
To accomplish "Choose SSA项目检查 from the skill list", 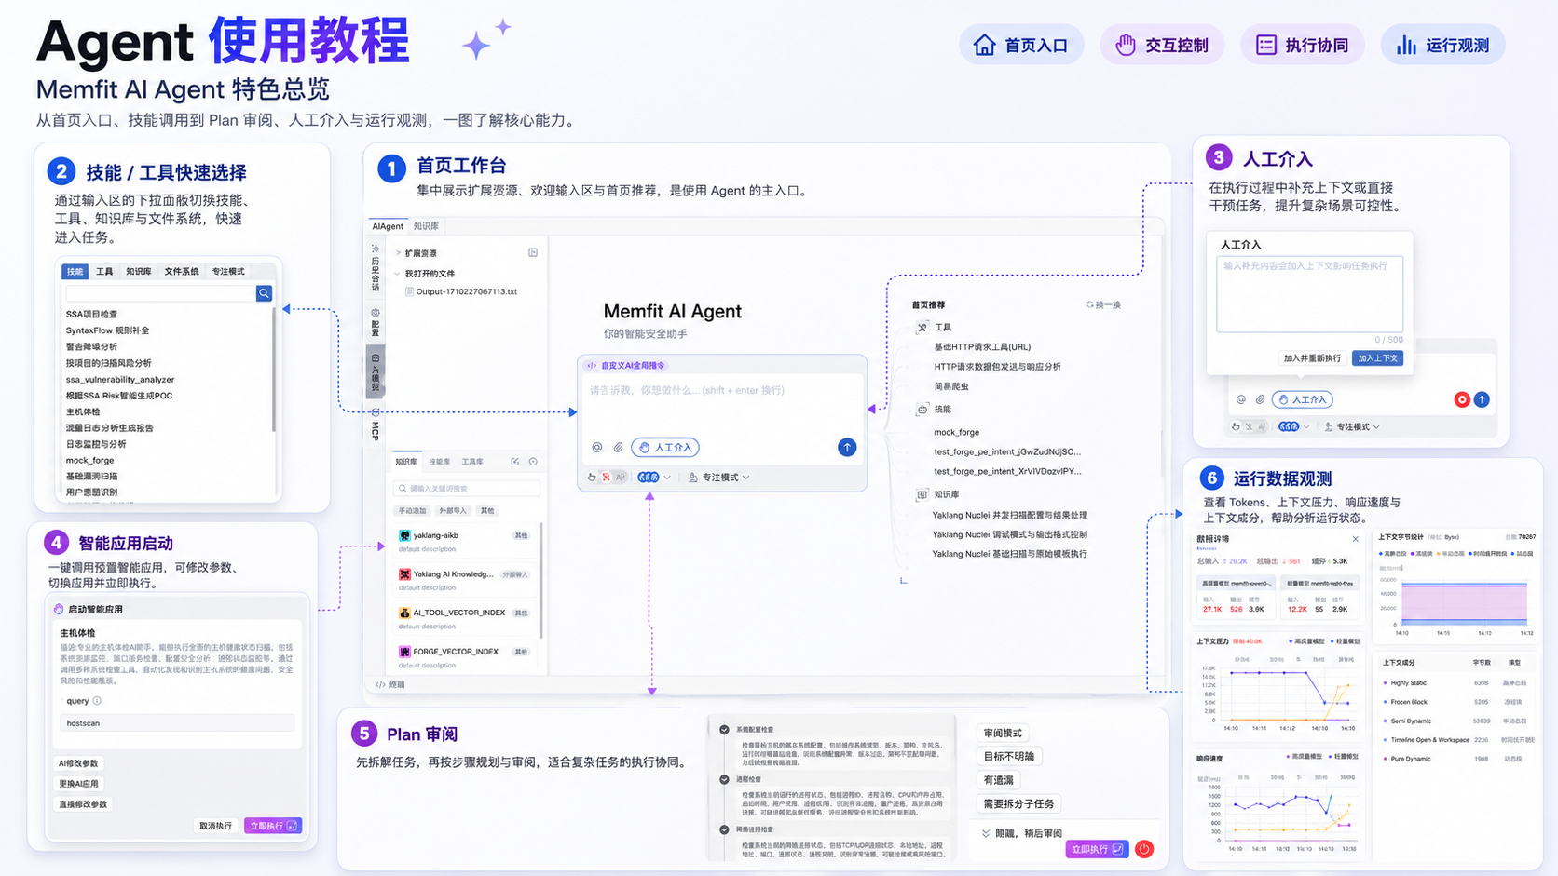I will point(91,314).
